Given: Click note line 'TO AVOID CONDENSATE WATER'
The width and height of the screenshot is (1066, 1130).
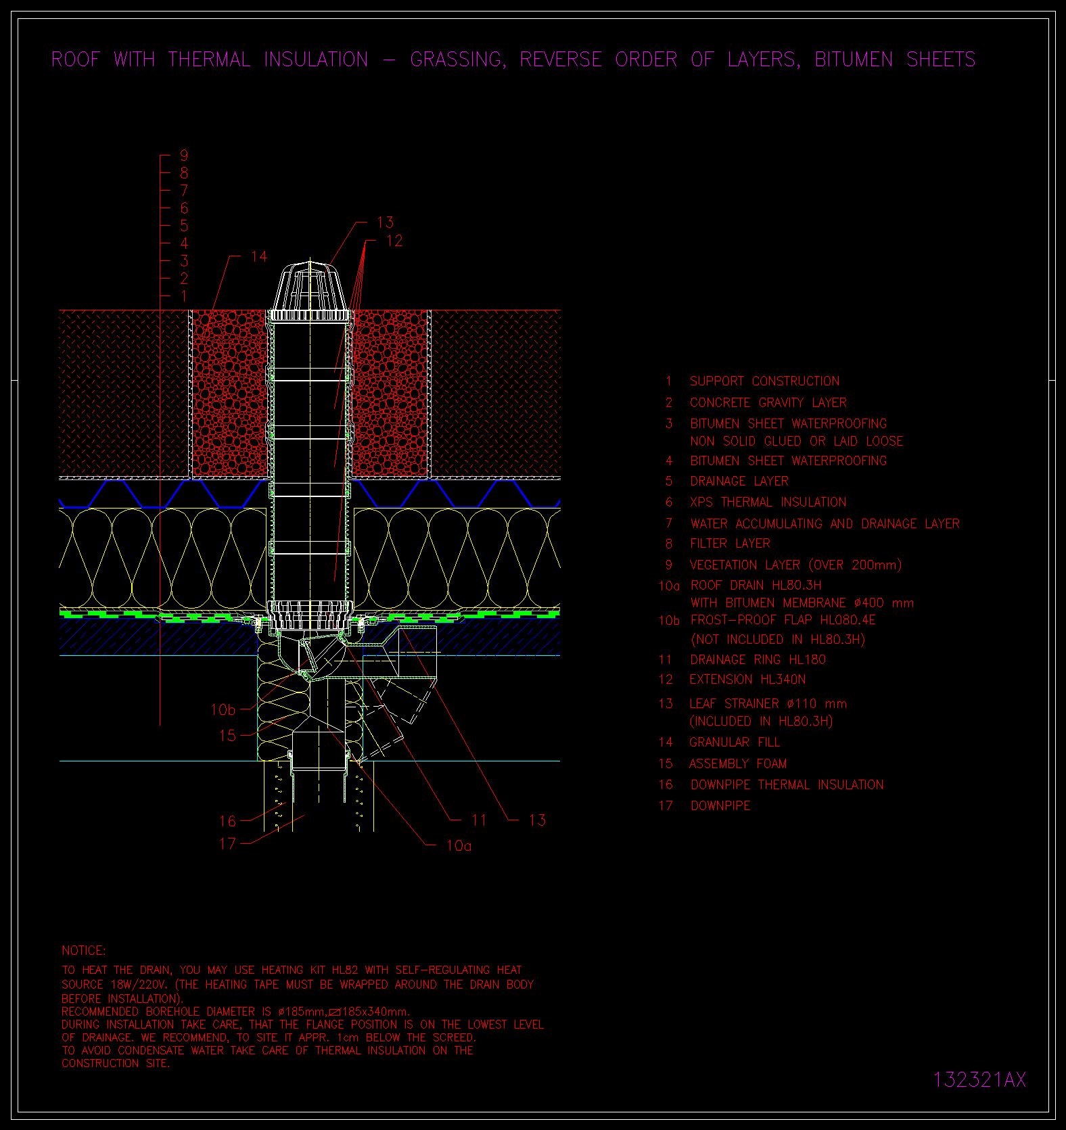Looking at the screenshot, I should [268, 1051].
